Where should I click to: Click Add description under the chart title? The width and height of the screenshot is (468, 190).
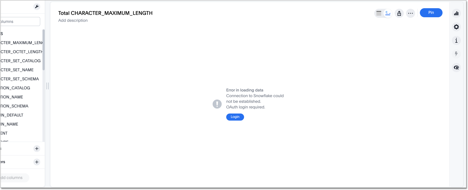(x=73, y=20)
